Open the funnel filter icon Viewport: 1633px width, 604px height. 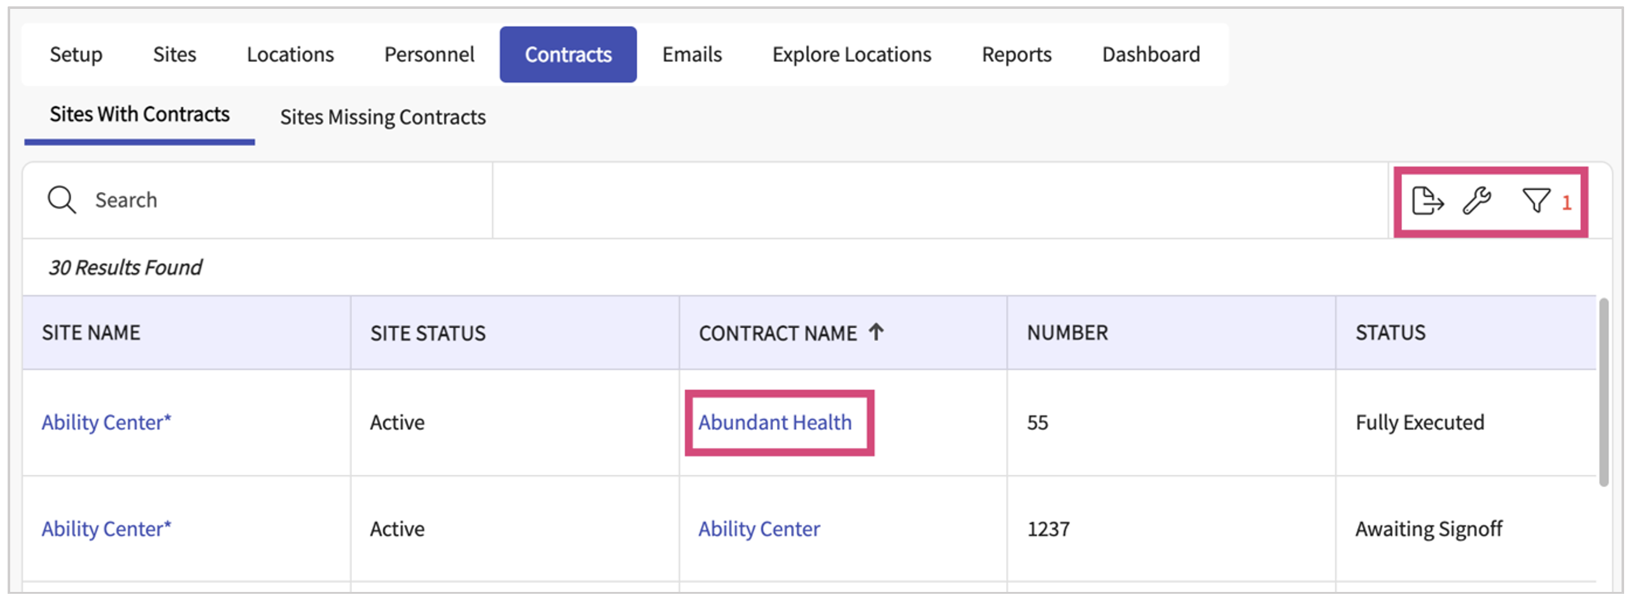click(x=1536, y=201)
